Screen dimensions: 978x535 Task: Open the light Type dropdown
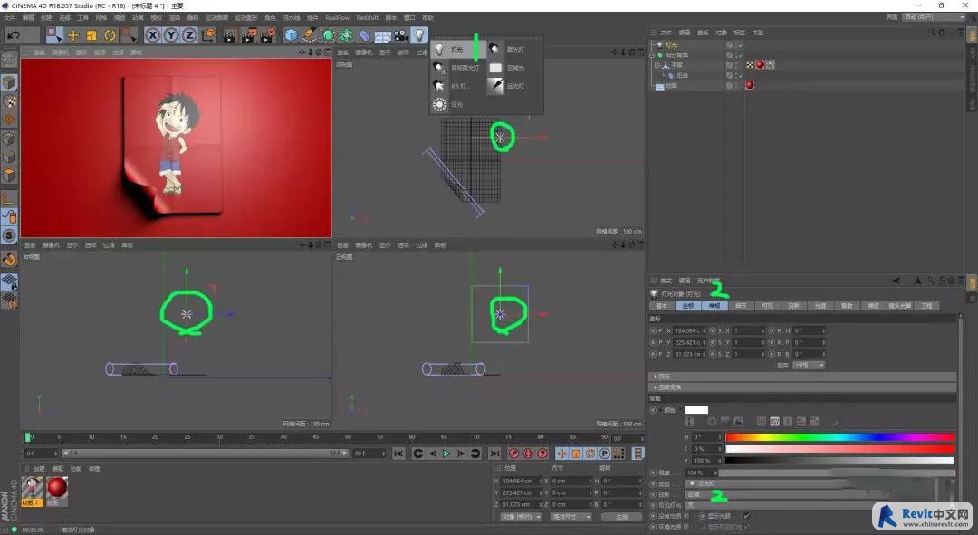[810, 484]
